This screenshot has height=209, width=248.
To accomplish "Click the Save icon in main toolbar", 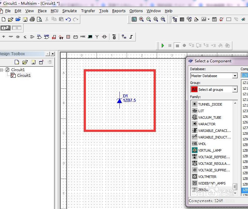I will (x=25, y=19).
